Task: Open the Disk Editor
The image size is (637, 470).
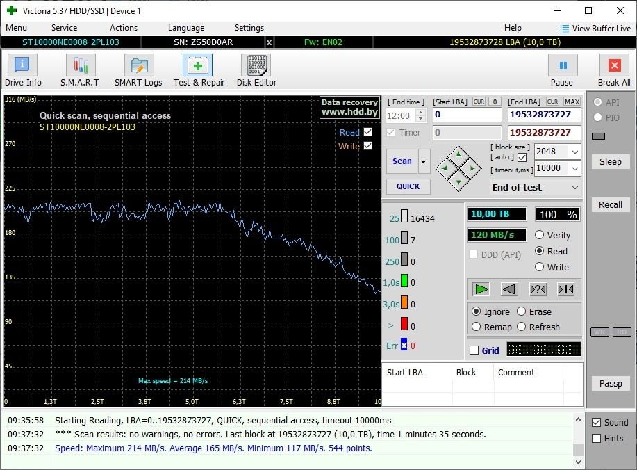Action: coord(256,70)
